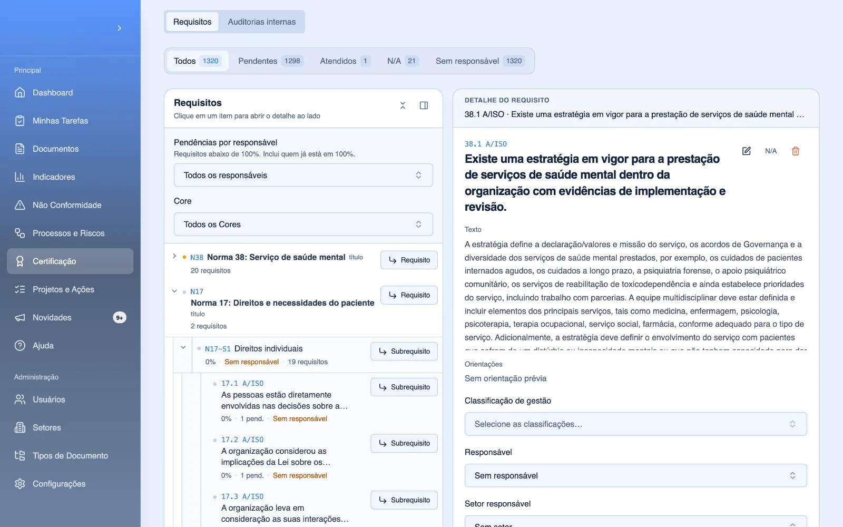This screenshot has width=843, height=527.
Task: Open Novidades in the sidebar
Action: click(70, 318)
